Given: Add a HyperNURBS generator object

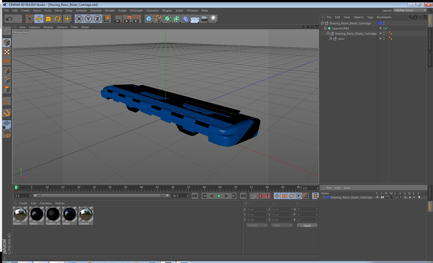Looking at the screenshot, I should [x=167, y=19].
